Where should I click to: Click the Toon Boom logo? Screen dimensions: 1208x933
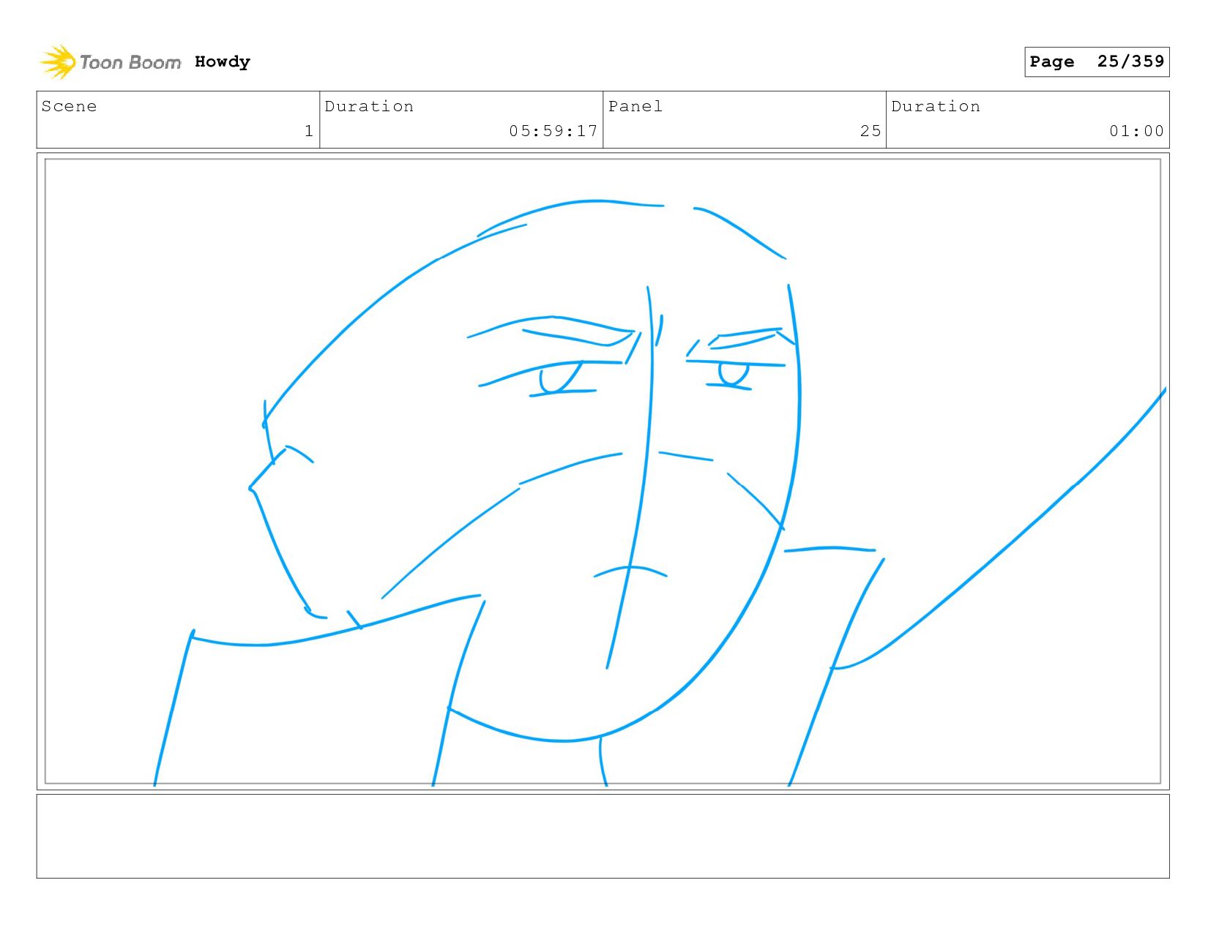[x=110, y=62]
